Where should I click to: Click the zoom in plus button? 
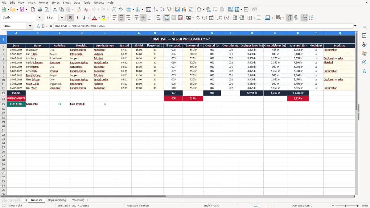[x=358, y=206]
